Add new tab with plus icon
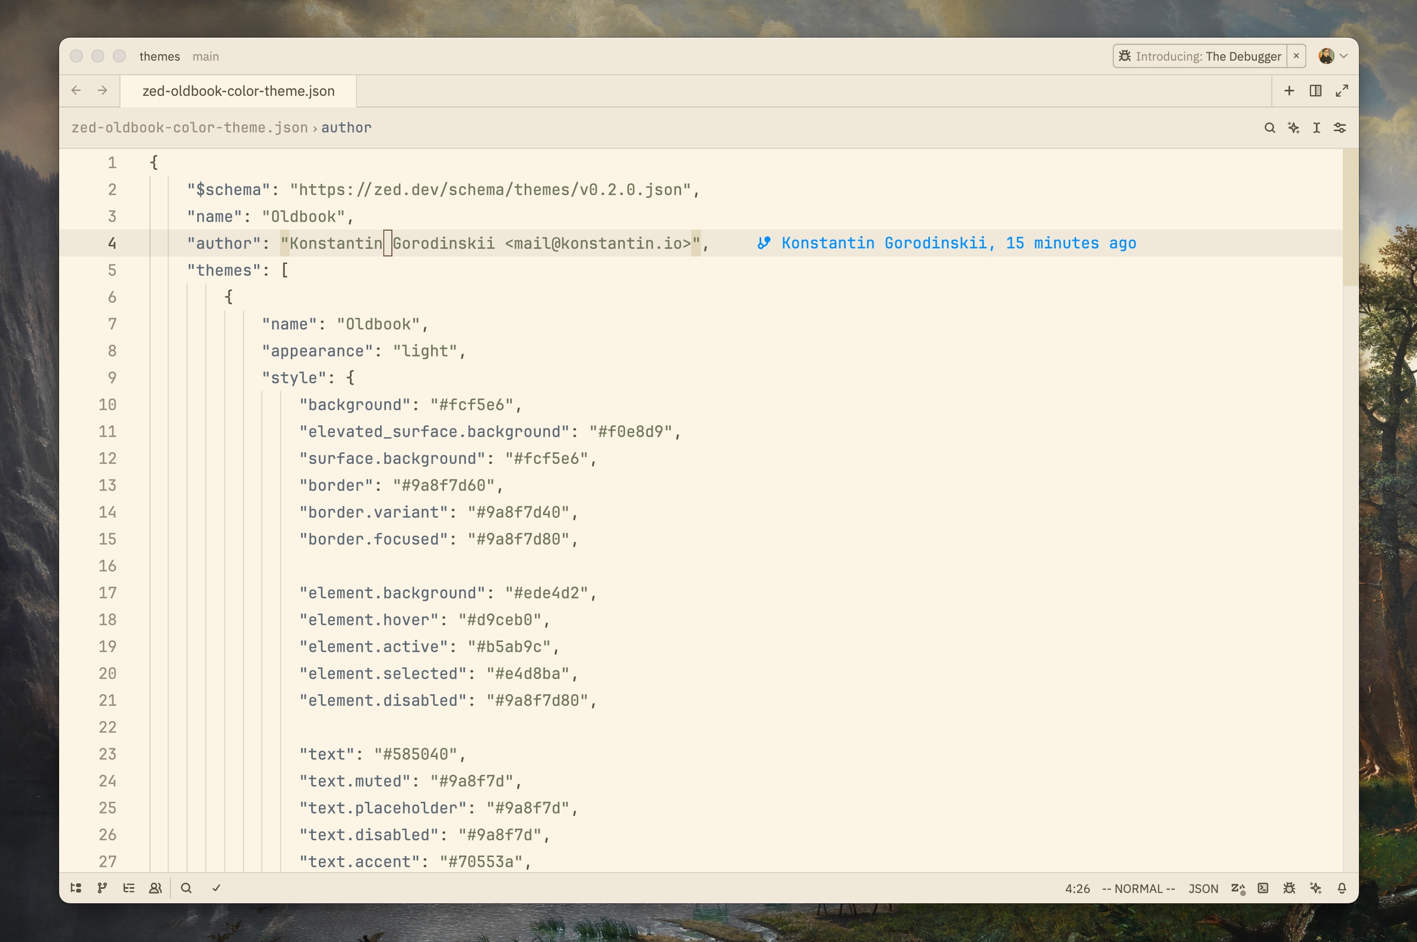This screenshot has width=1417, height=942. click(1289, 91)
